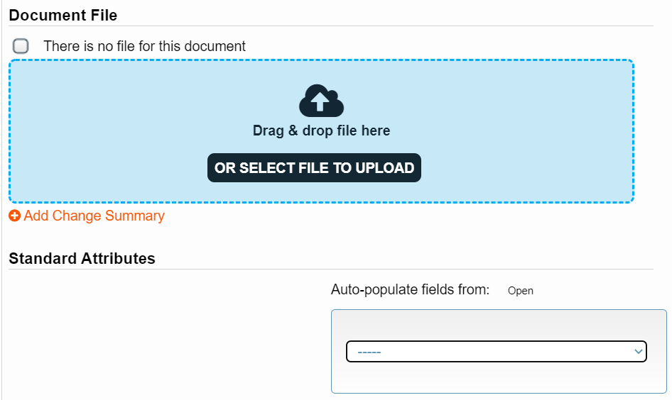Tick the 'no file for this document' checkbox
672x400 pixels.
tap(21, 46)
